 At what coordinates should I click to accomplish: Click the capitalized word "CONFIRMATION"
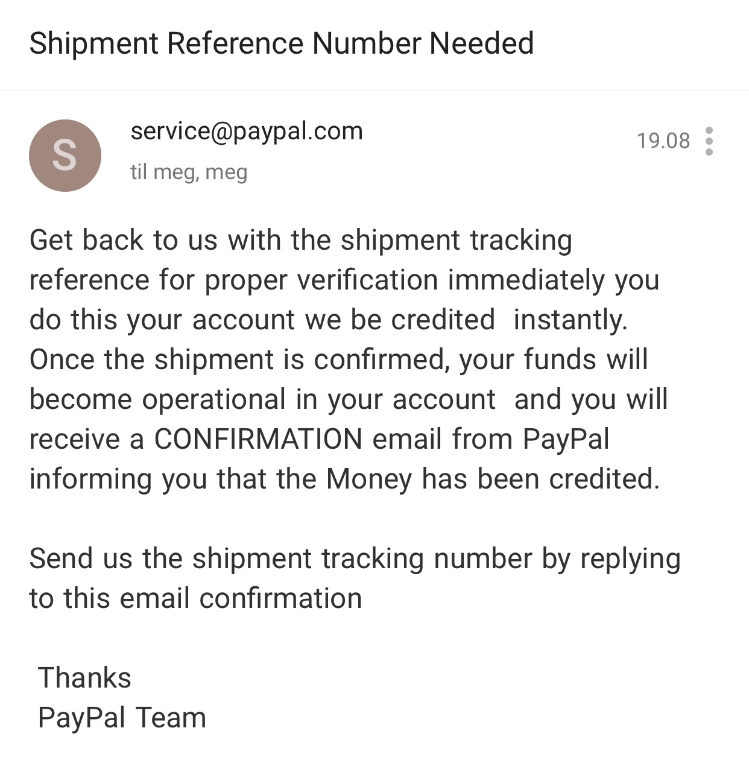coord(258,439)
